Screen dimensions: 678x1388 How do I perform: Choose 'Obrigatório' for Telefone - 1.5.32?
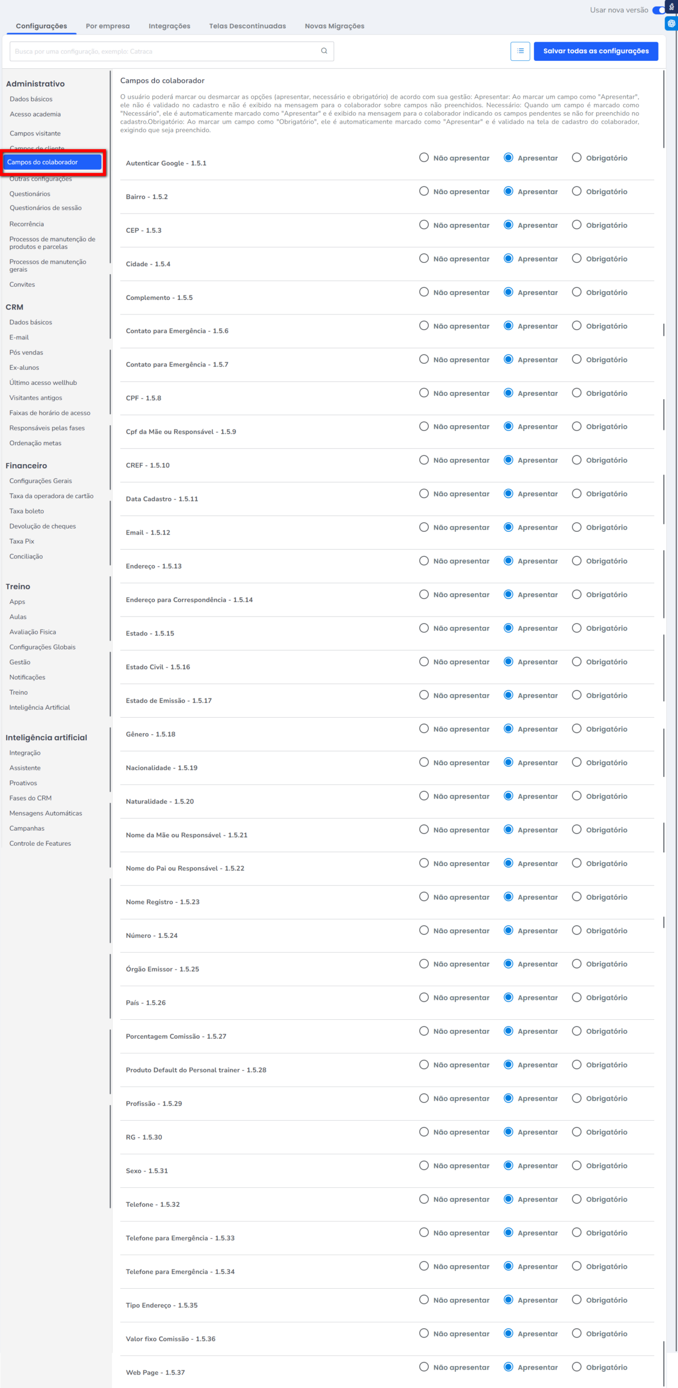tap(577, 1199)
